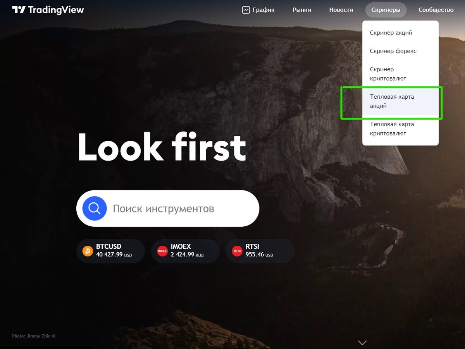Open the RTSI ticker chip
Viewport: 465px width, 349px height.
(x=260, y=251)
